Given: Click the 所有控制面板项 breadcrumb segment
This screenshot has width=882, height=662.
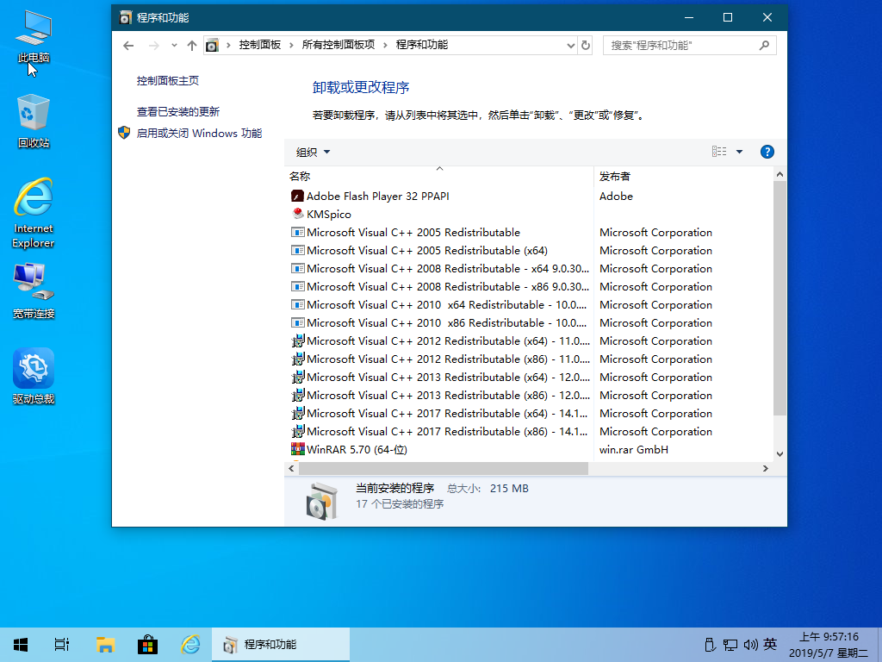Looking at the screenshot, I should (x=338, y=45).
